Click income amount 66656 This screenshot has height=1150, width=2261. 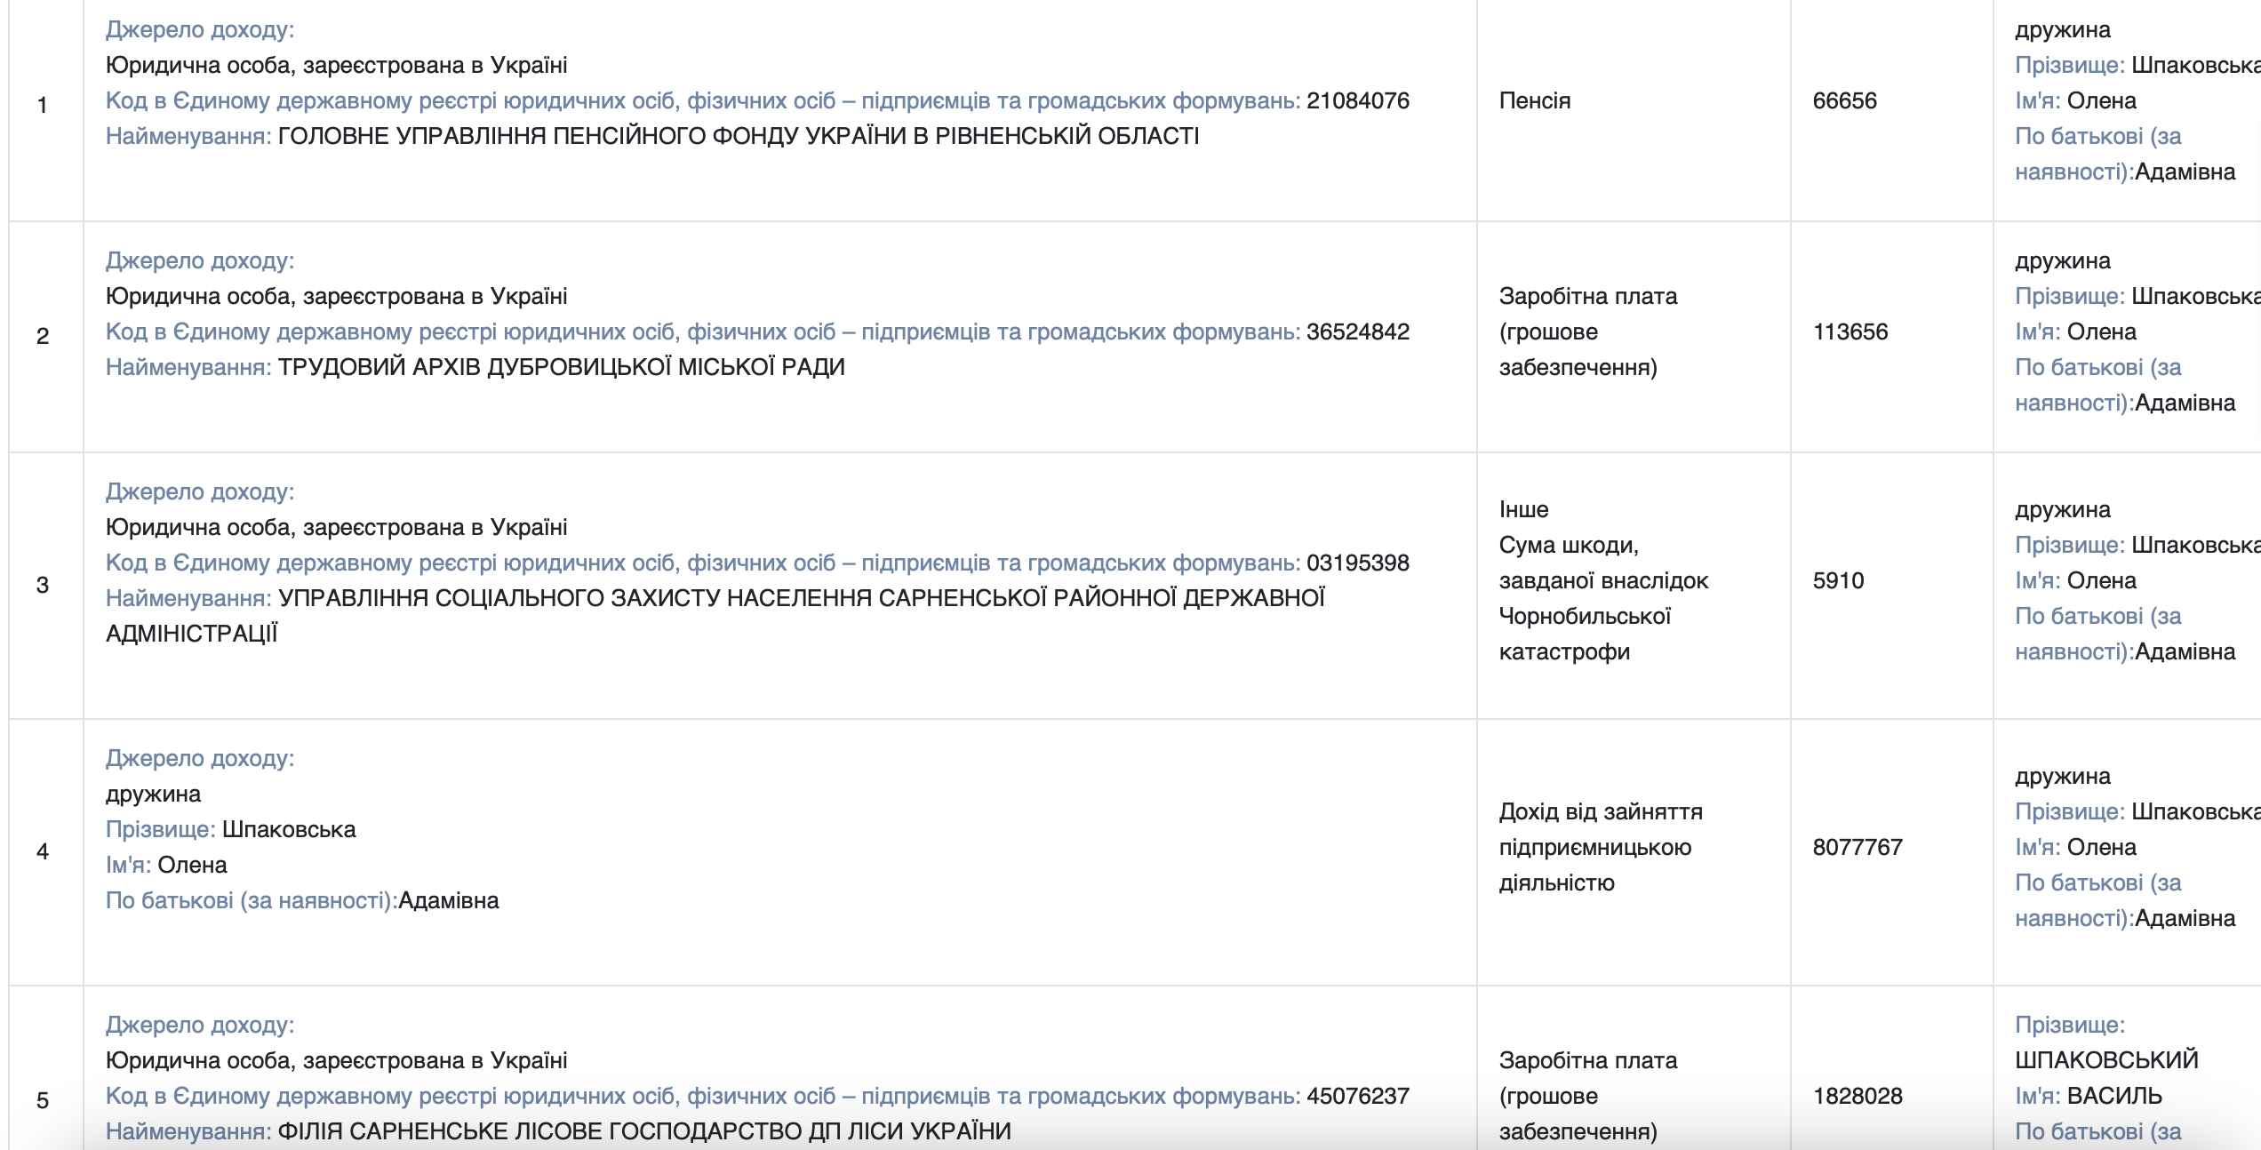[x=1845, y=101]
